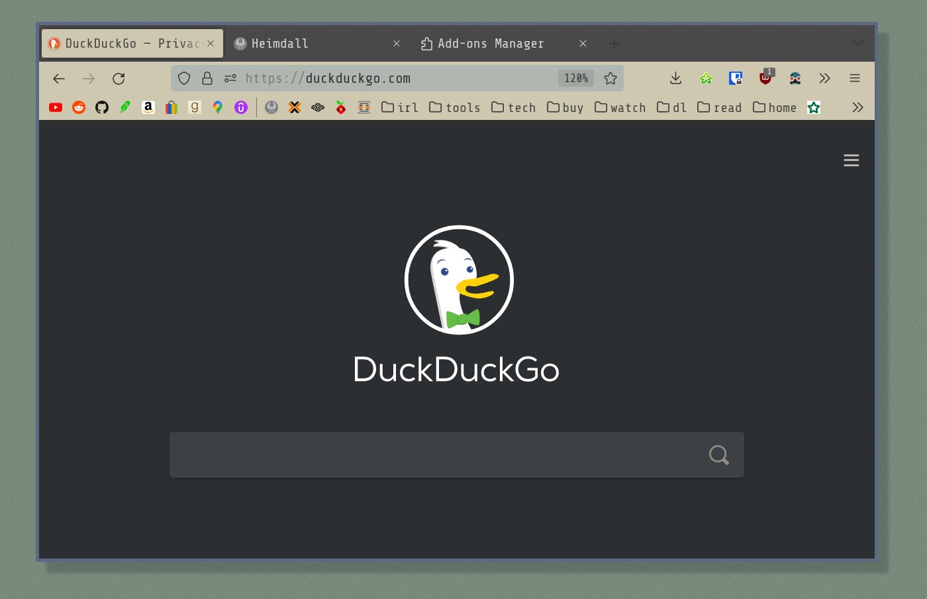Viewport: 927px width, 599px height.
Task: Open the DuckDuckGo page side menu
Action: coord(852,160)
